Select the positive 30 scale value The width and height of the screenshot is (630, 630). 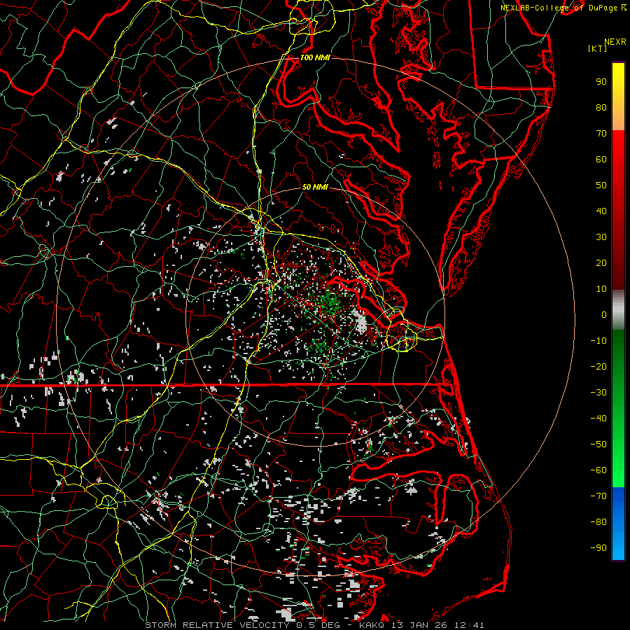point(601,237)
